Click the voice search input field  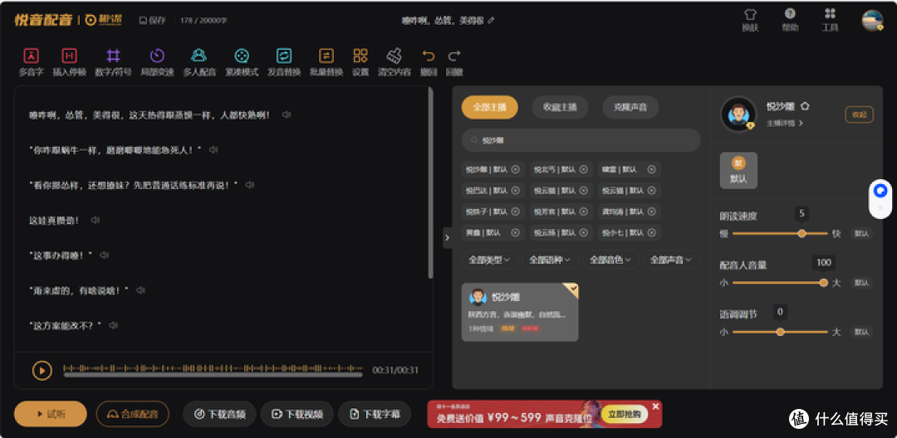click(x=581, y=140)
